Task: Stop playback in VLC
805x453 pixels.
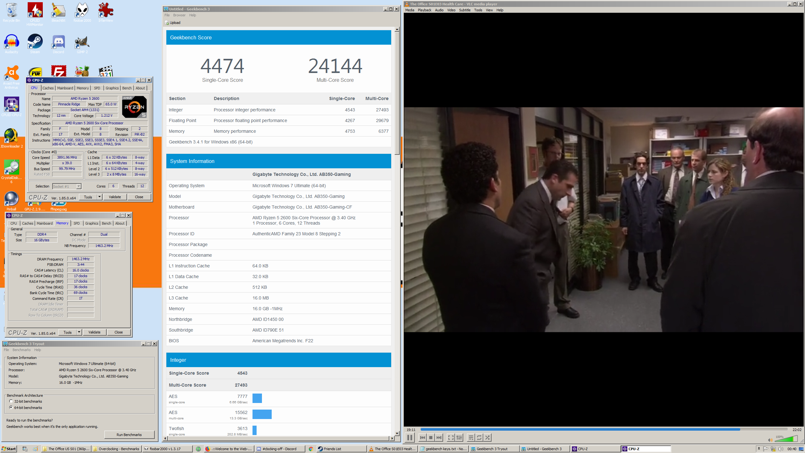Action: coord(431,438)
